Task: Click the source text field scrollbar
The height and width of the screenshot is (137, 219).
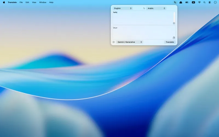Action: (x=174, y=17)
